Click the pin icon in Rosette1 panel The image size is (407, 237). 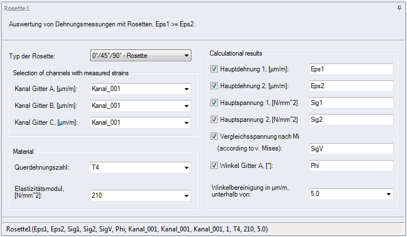pos(399,8)
